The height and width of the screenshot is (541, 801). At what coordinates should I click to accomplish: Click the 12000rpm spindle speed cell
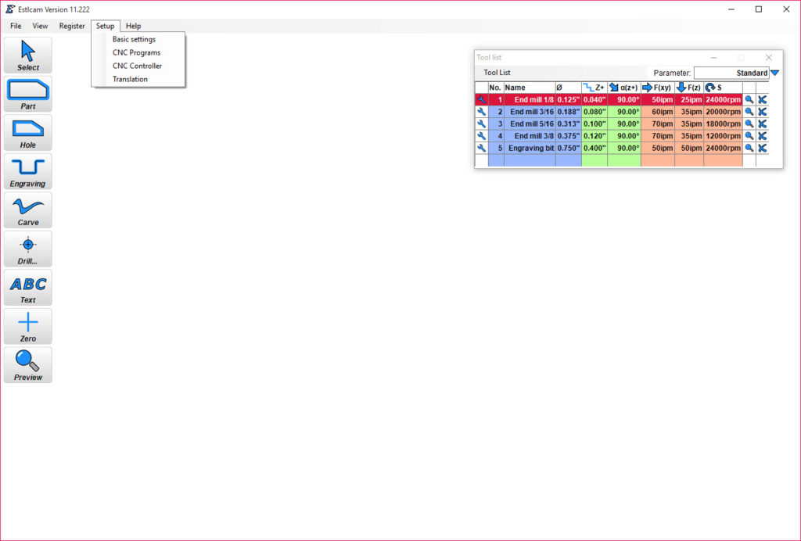(x=724, y=136)
